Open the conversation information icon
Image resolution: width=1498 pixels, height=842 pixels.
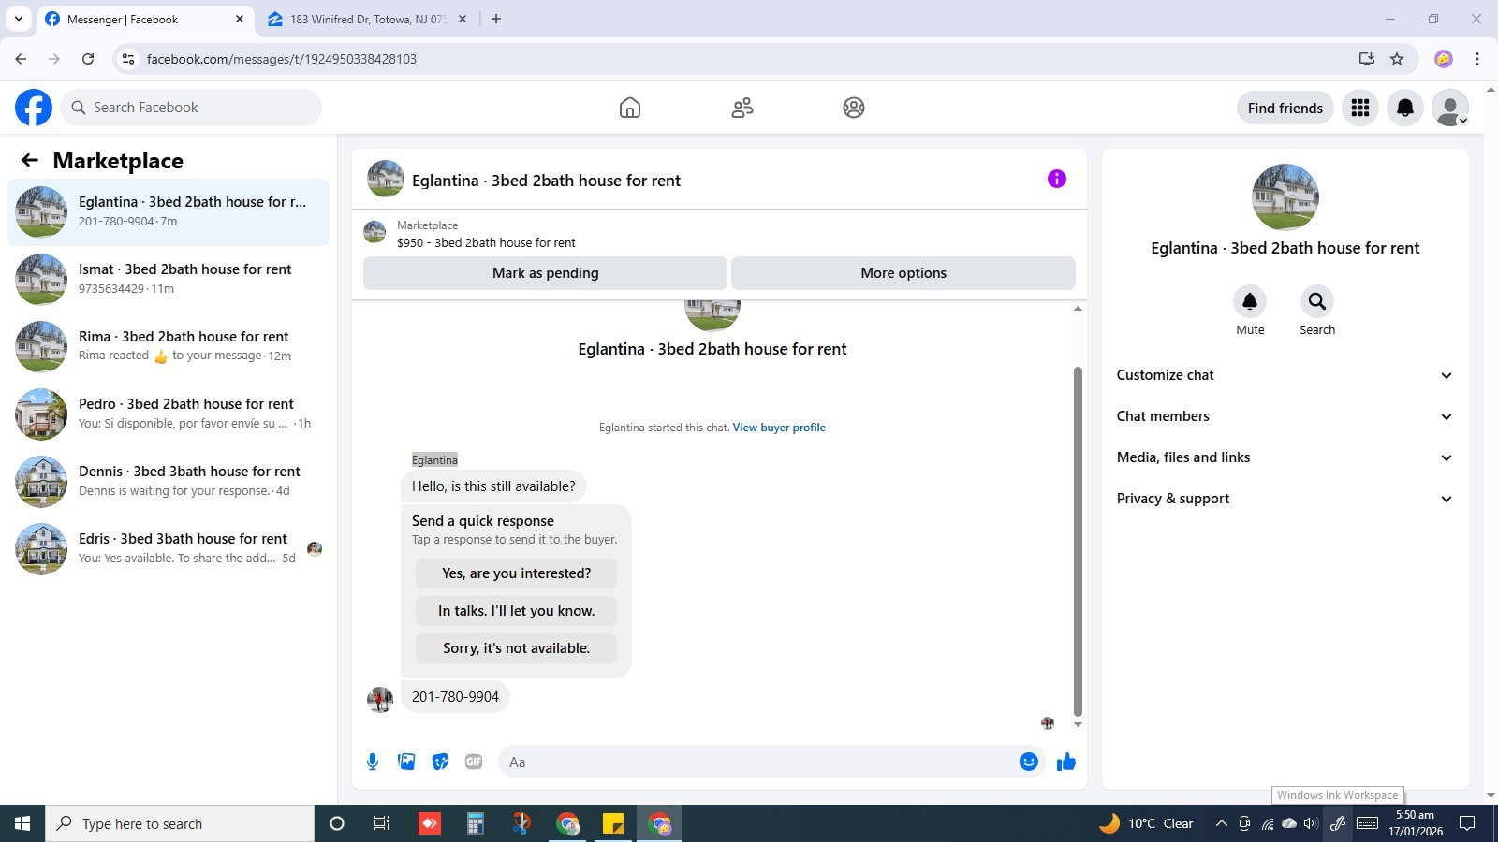(1057, 179)
